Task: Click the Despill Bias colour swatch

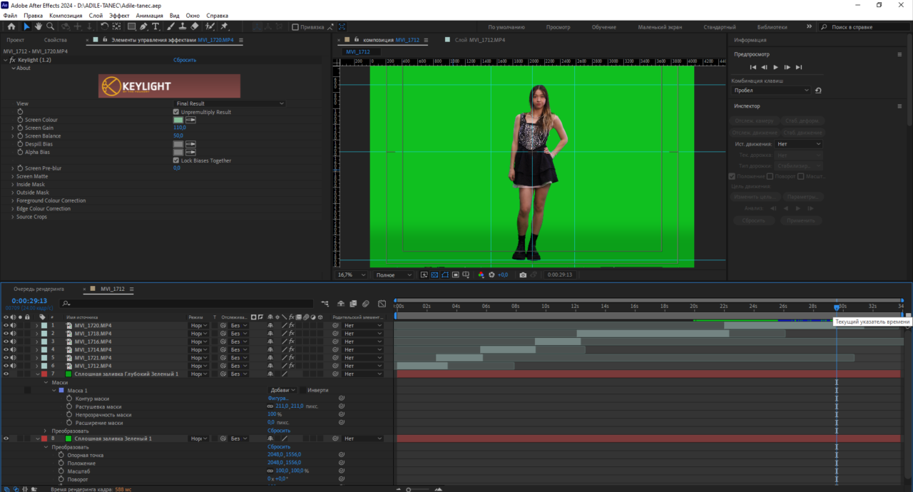Action: coord(178,144)
